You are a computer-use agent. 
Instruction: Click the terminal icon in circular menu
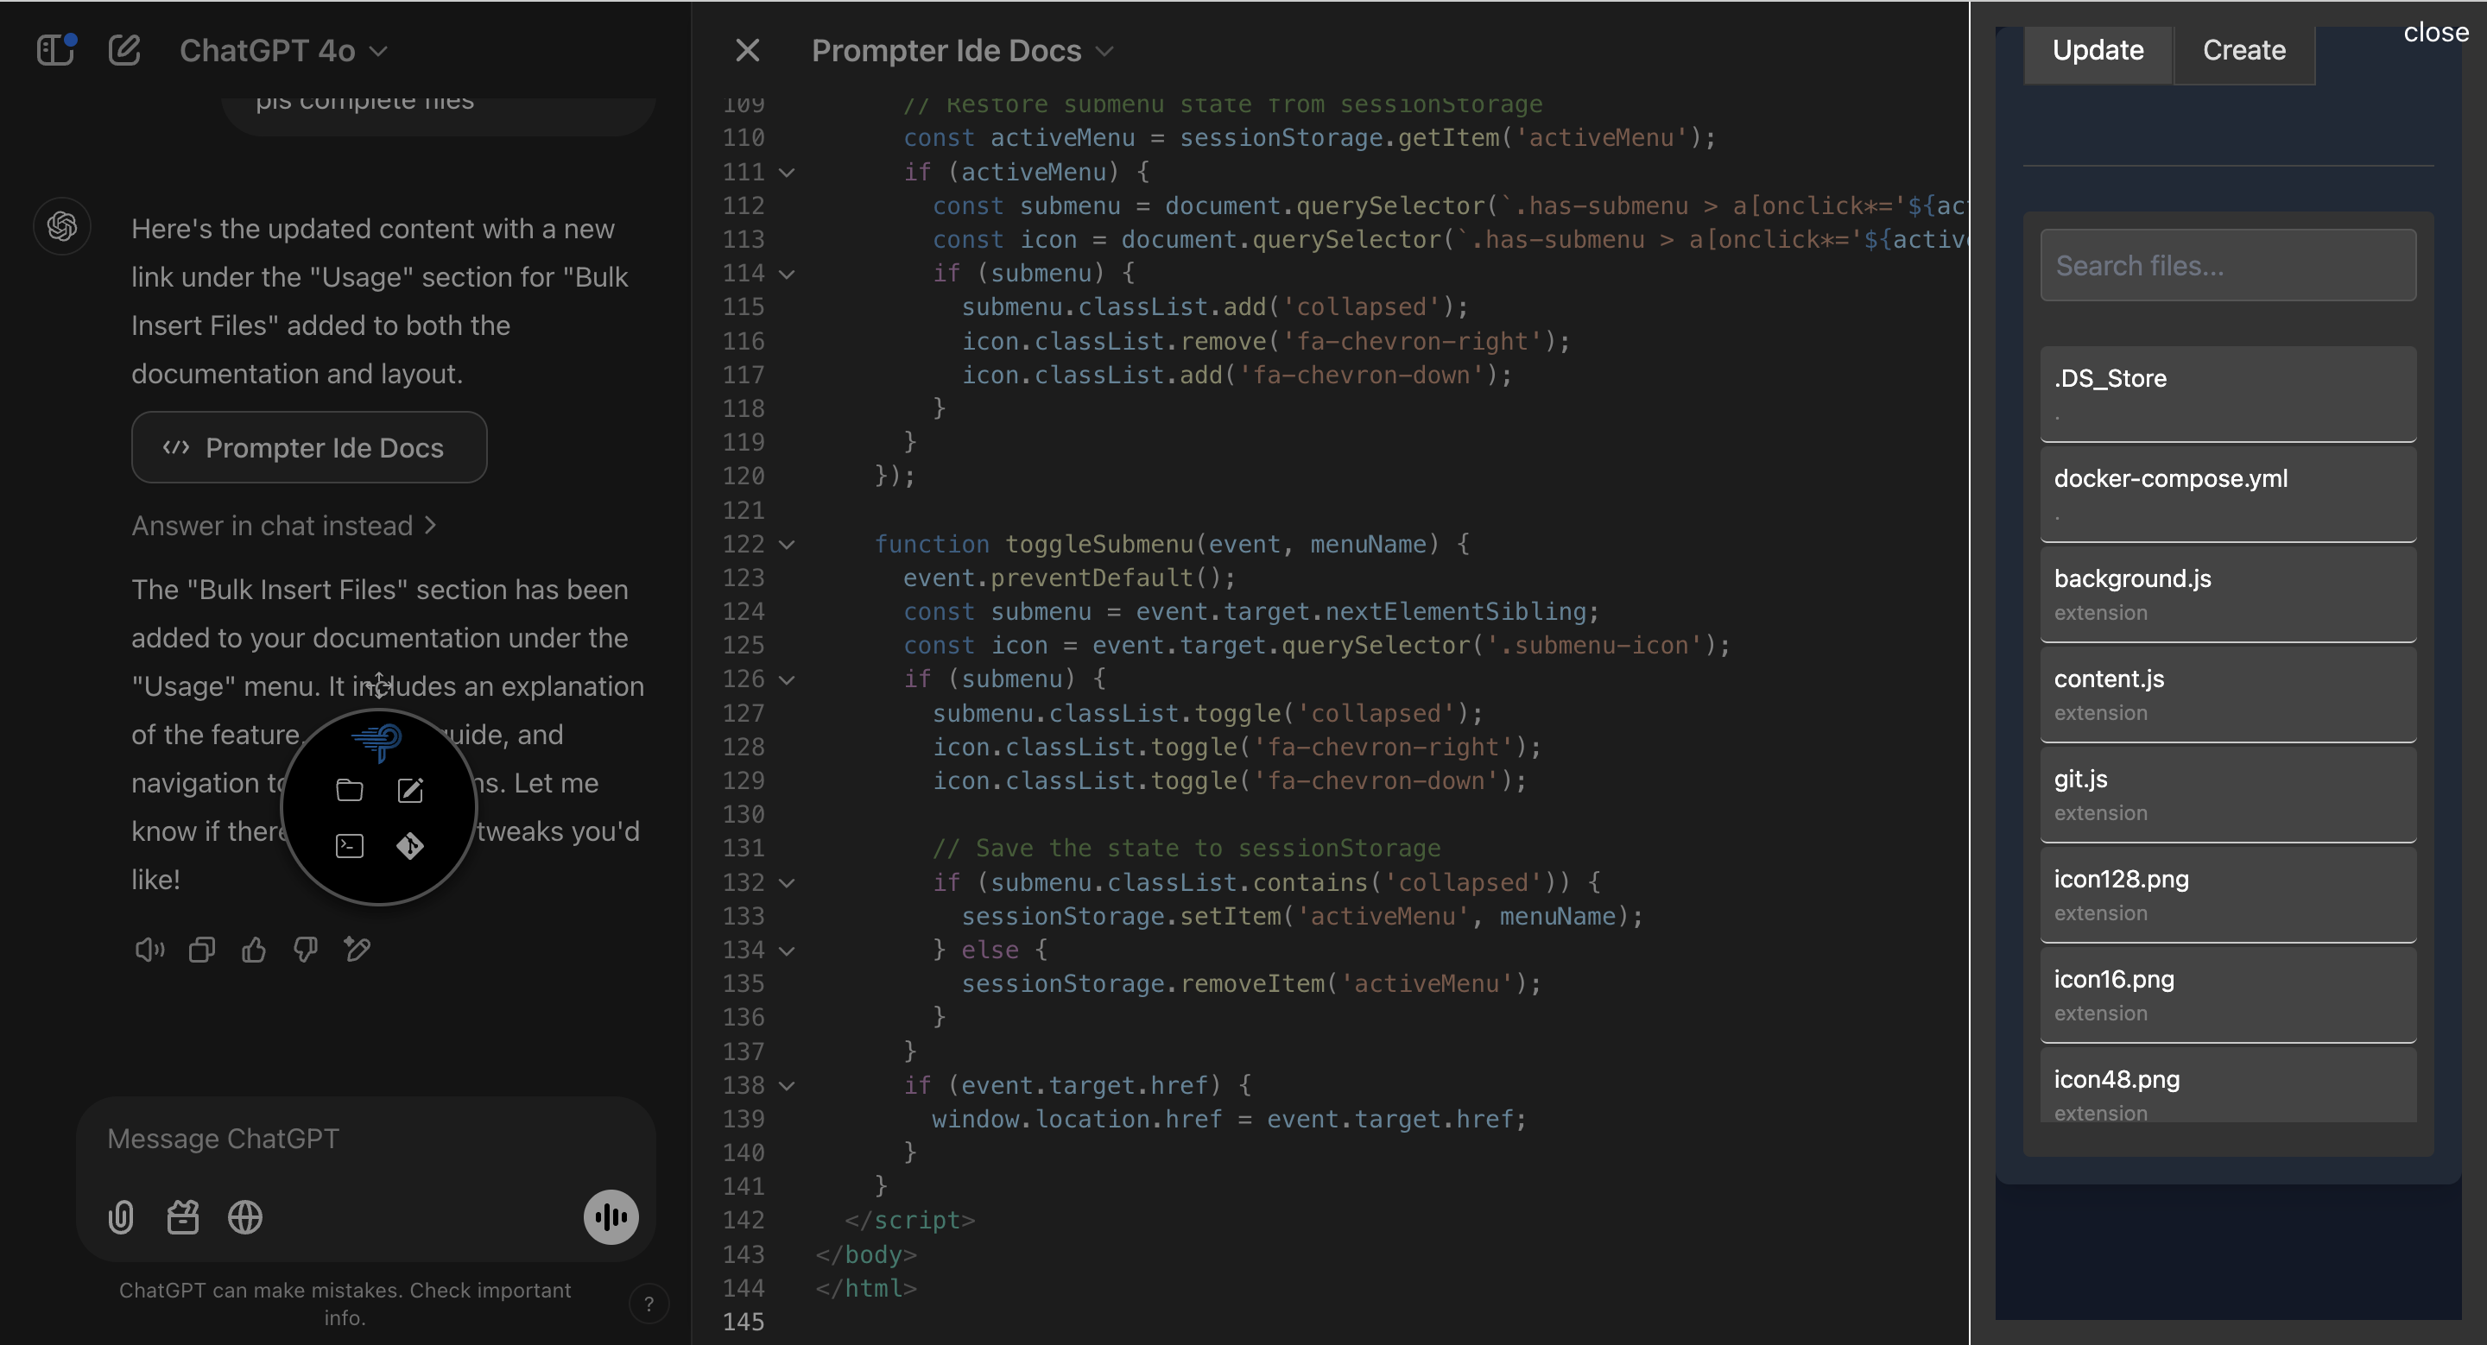click(x=350, y=845)
